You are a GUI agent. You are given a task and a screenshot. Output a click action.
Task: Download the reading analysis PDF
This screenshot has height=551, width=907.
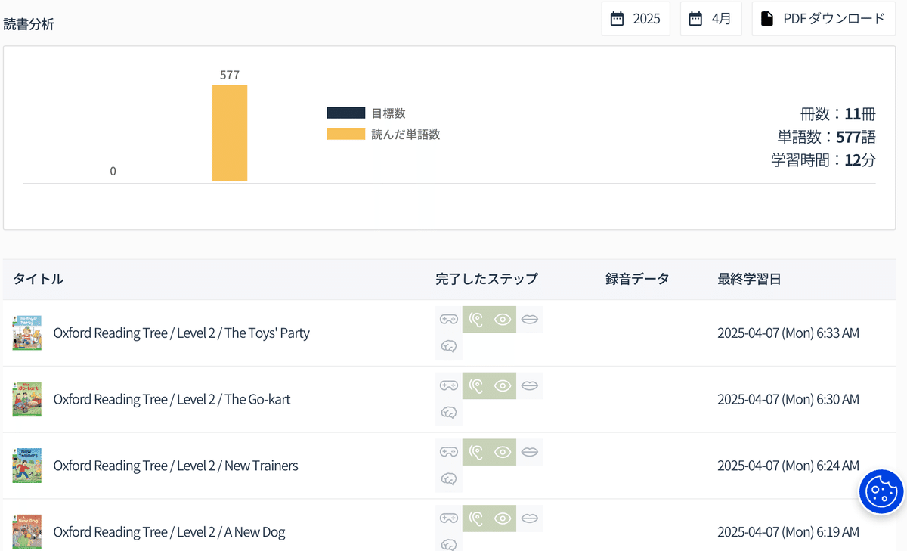pyautogui.click(x=822, y=19)
